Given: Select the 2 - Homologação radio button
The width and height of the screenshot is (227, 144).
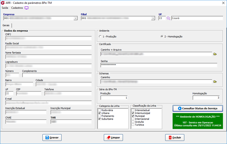Looking at the screenshot, I should pyautogui.click(x=162, y=37).
